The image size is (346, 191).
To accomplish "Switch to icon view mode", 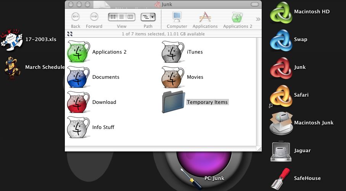I will (113, 17).
